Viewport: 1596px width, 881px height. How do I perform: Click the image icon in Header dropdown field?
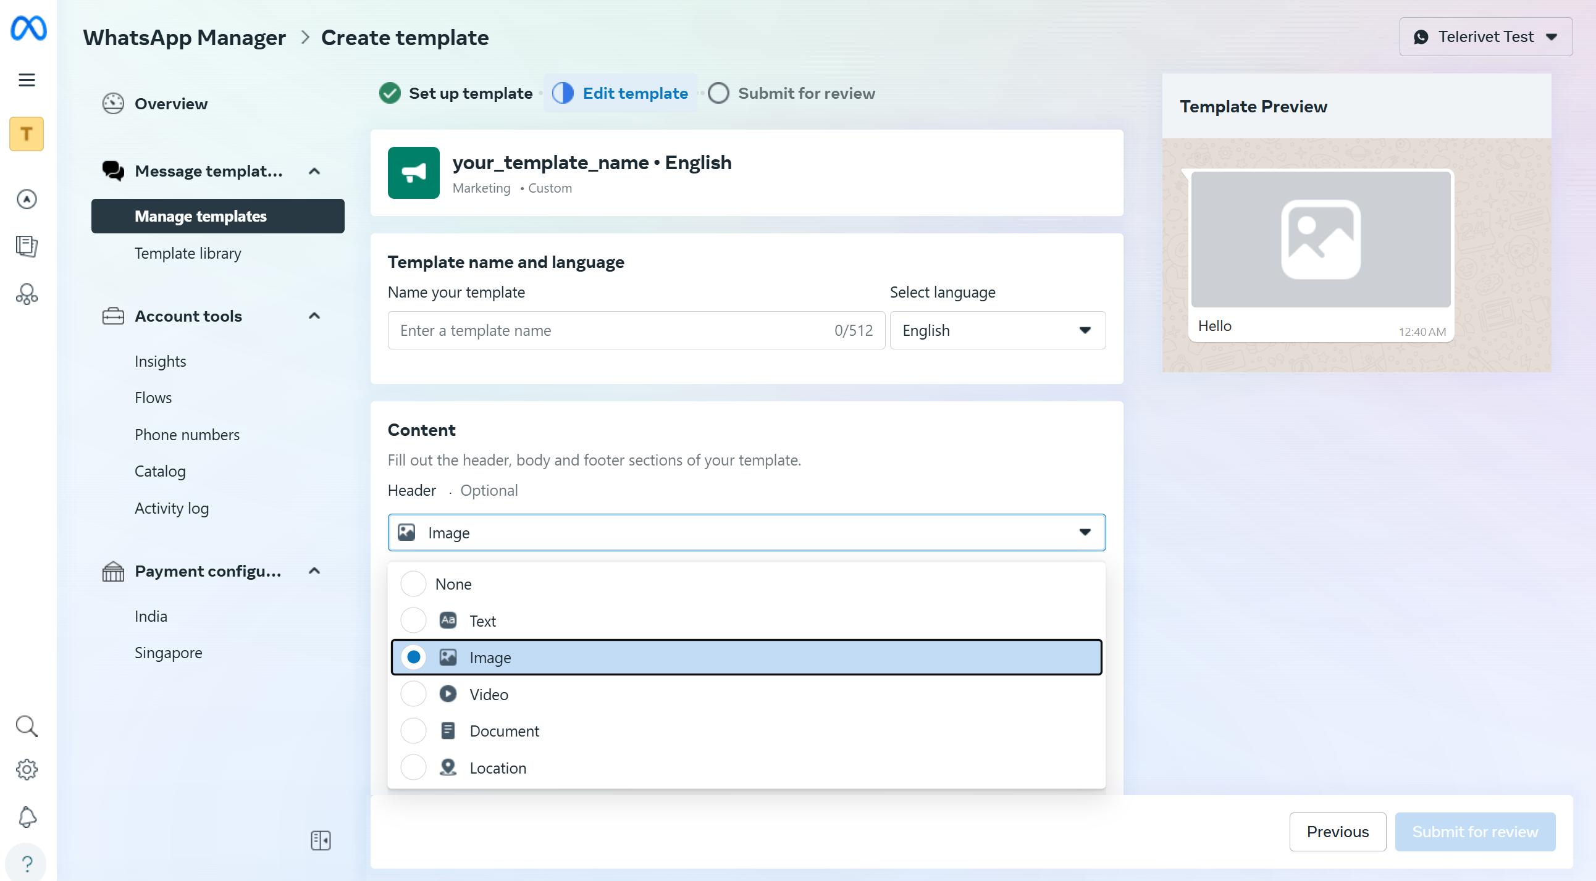406,532
